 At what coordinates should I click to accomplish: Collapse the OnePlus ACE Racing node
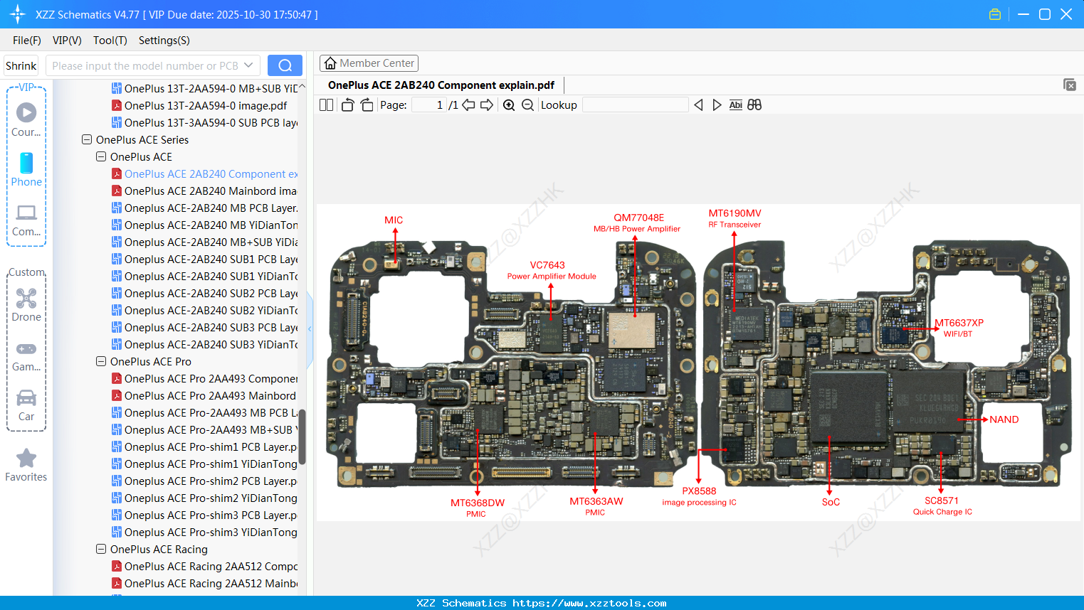pyautogui.click(x=100, y=549)
